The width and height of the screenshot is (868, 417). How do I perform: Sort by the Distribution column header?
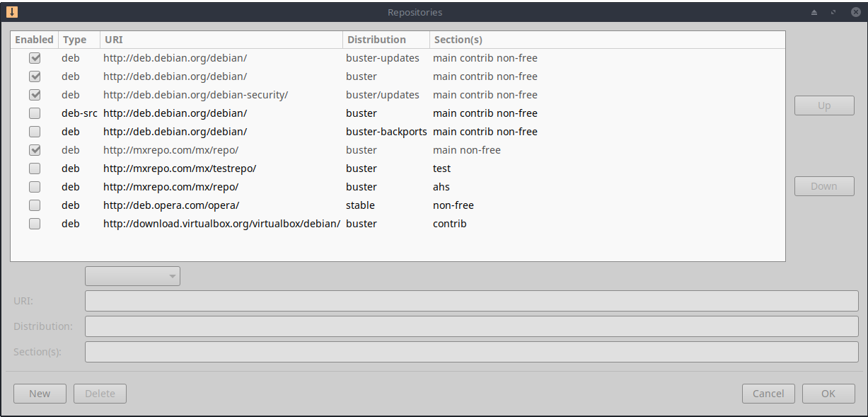click(x=386, y=40)
